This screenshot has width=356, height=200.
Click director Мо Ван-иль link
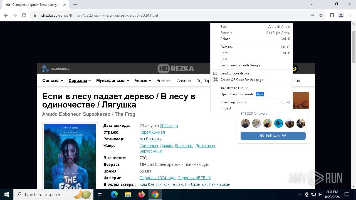(150, 139)
